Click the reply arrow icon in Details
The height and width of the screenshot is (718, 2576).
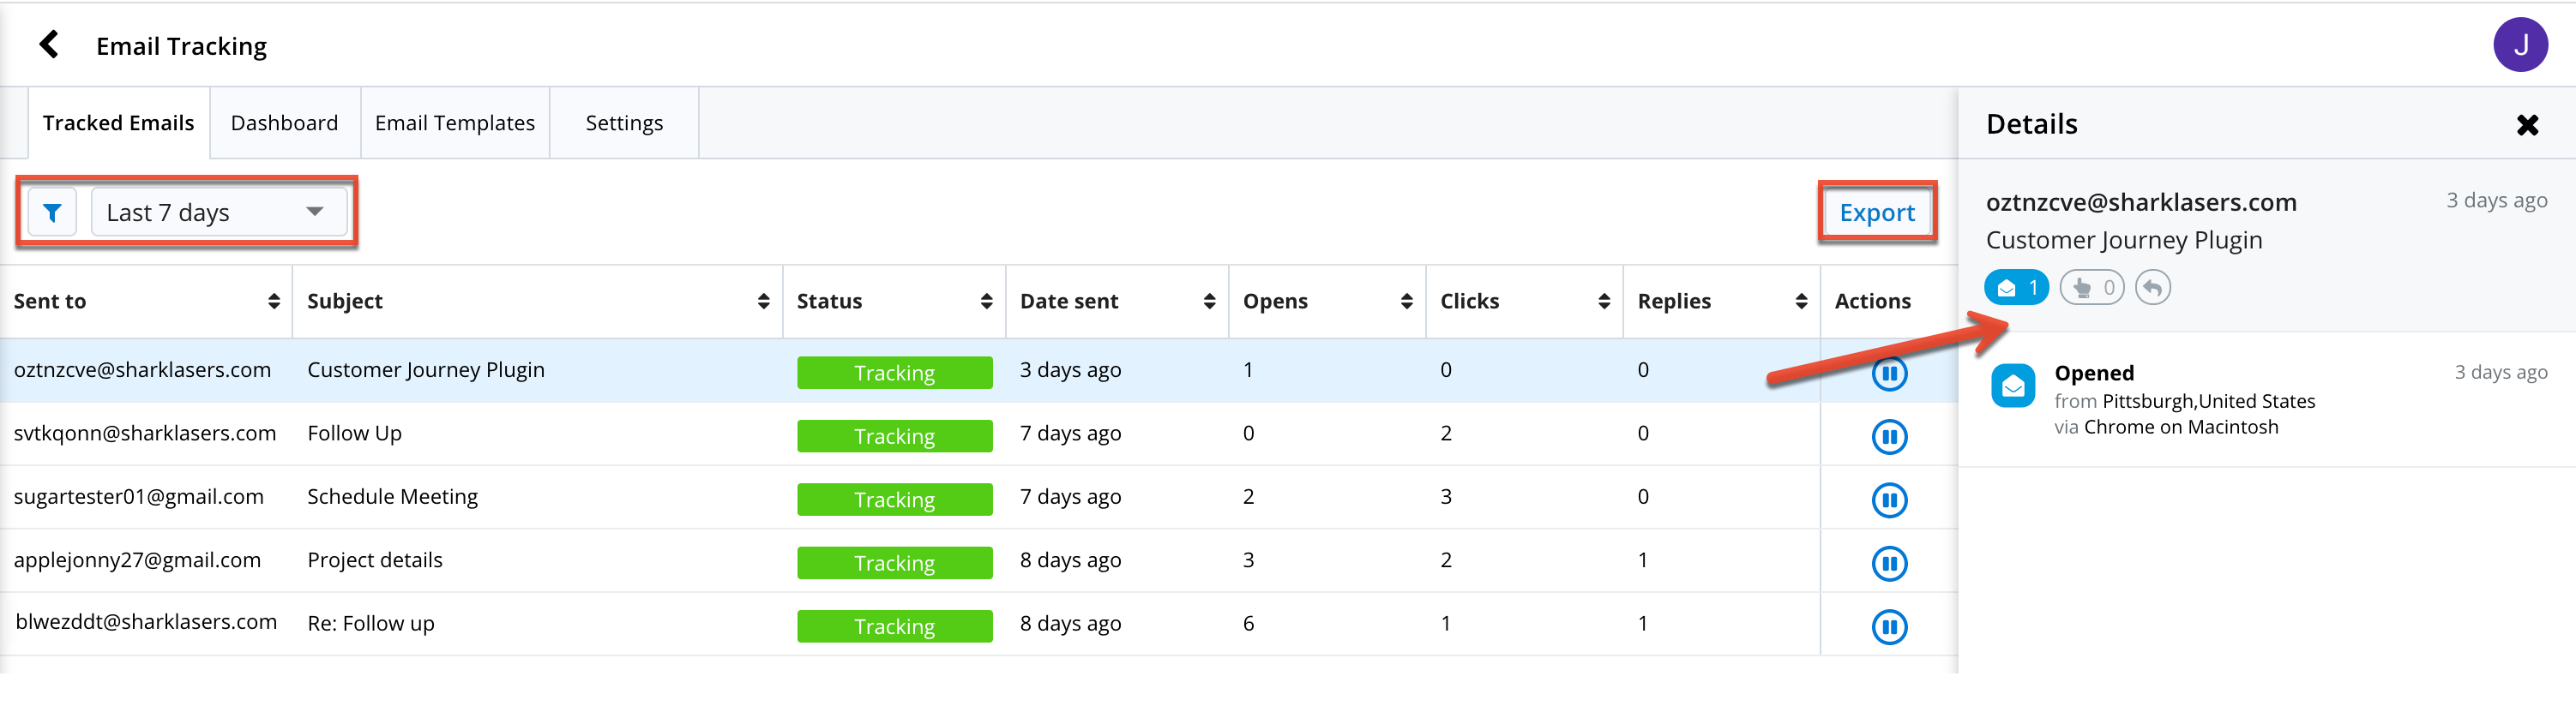(x=2152, y=289)
